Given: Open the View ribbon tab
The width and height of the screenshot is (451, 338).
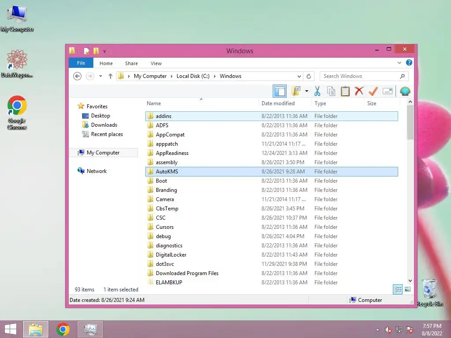Looking at the screenshot, I should (x=156, y=63).
